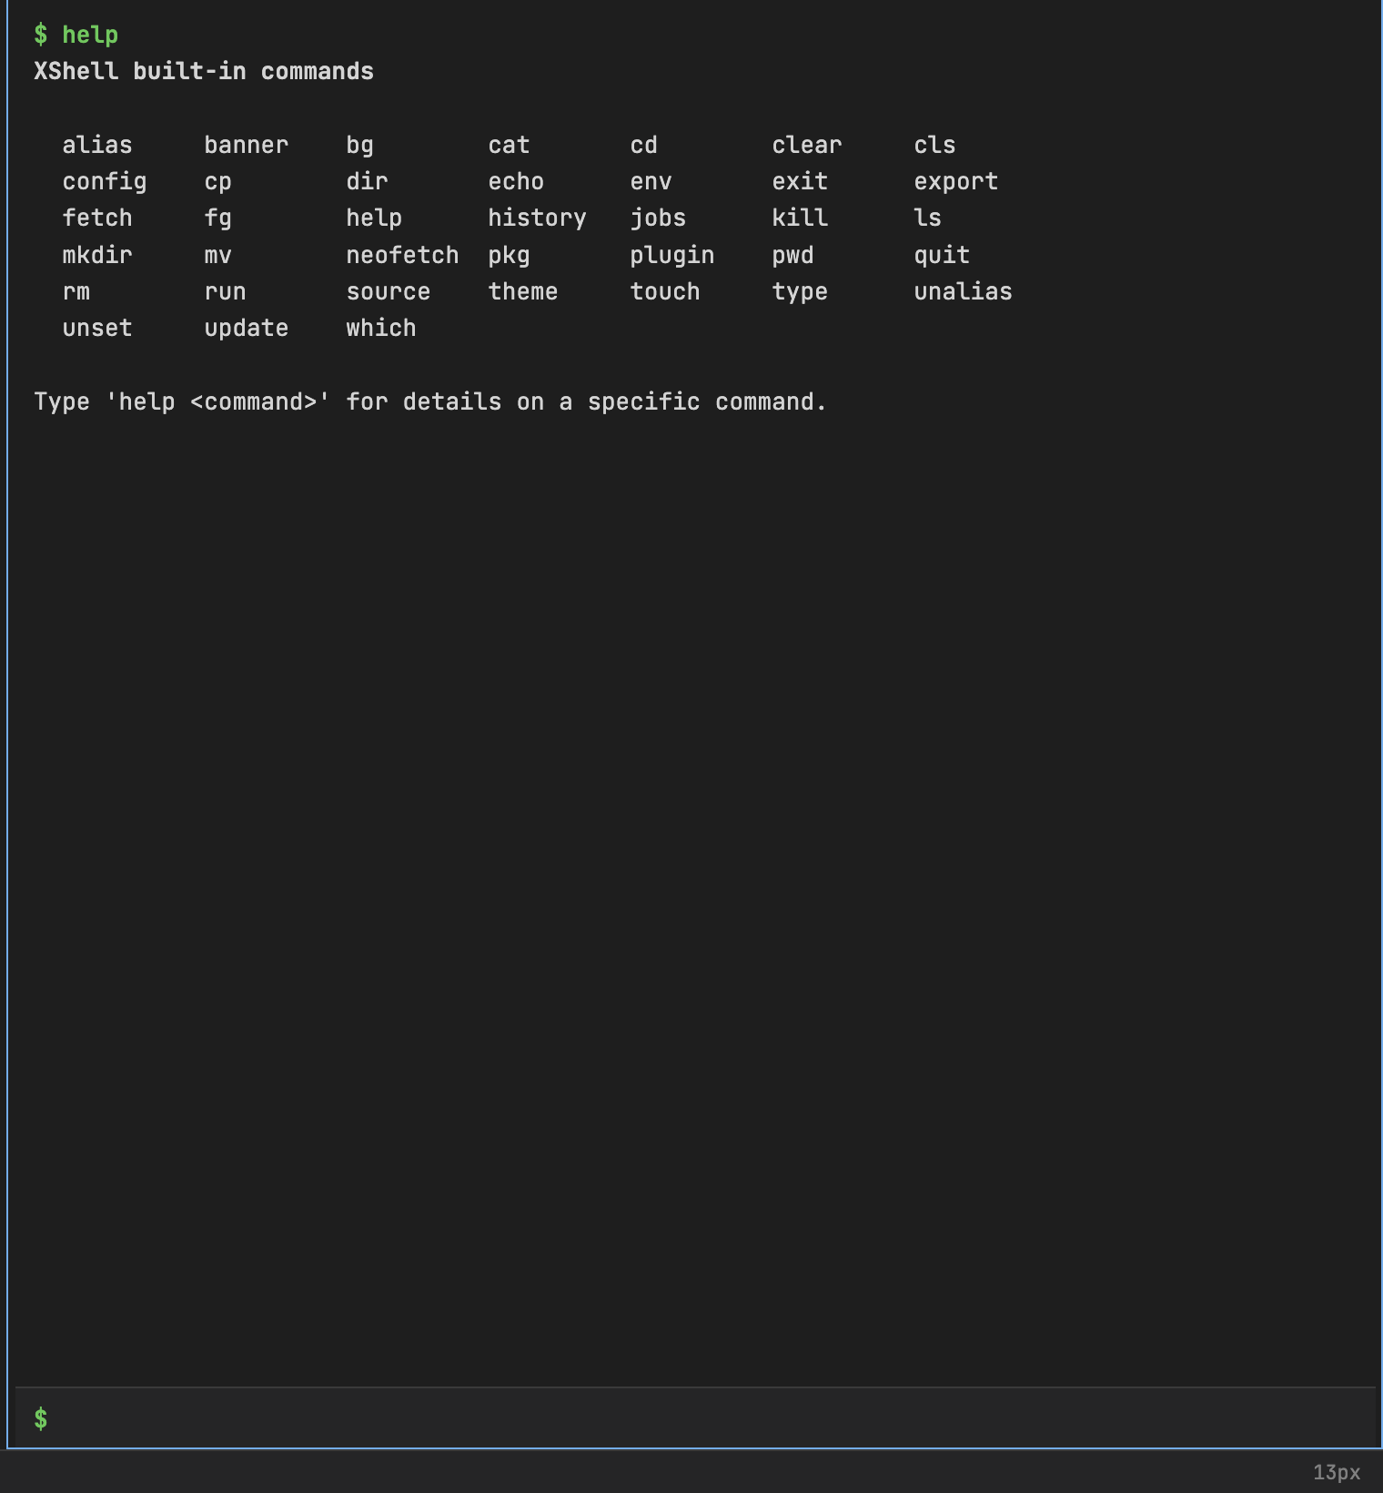Click the 'echo' command name

click(516, 182)
